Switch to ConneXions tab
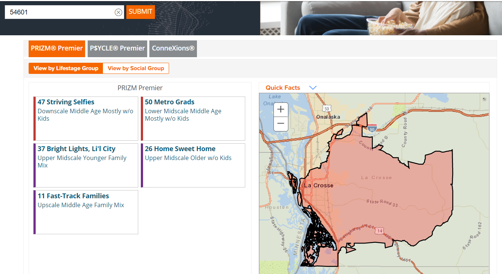Image resolution: width=502 pixels, height=274 pixels. pos(173,49)
